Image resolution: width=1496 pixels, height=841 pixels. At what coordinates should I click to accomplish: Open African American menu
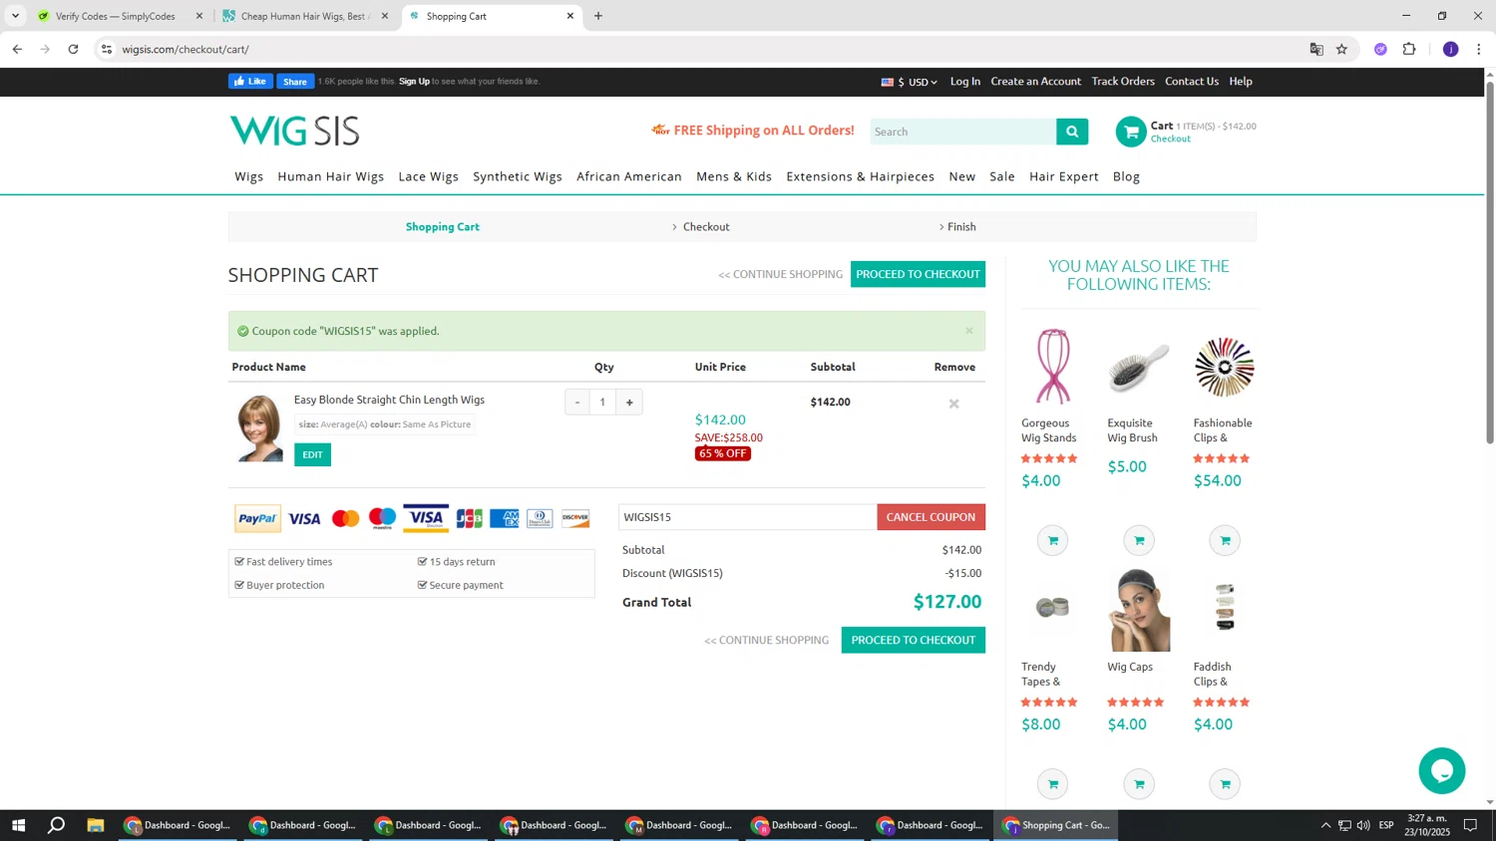pyautogui.click(x=629, y=176)
